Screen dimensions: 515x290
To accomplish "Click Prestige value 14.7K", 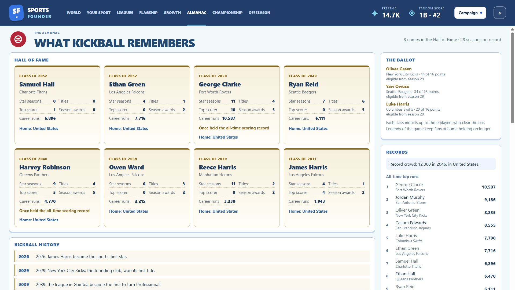I will point(391,15).
